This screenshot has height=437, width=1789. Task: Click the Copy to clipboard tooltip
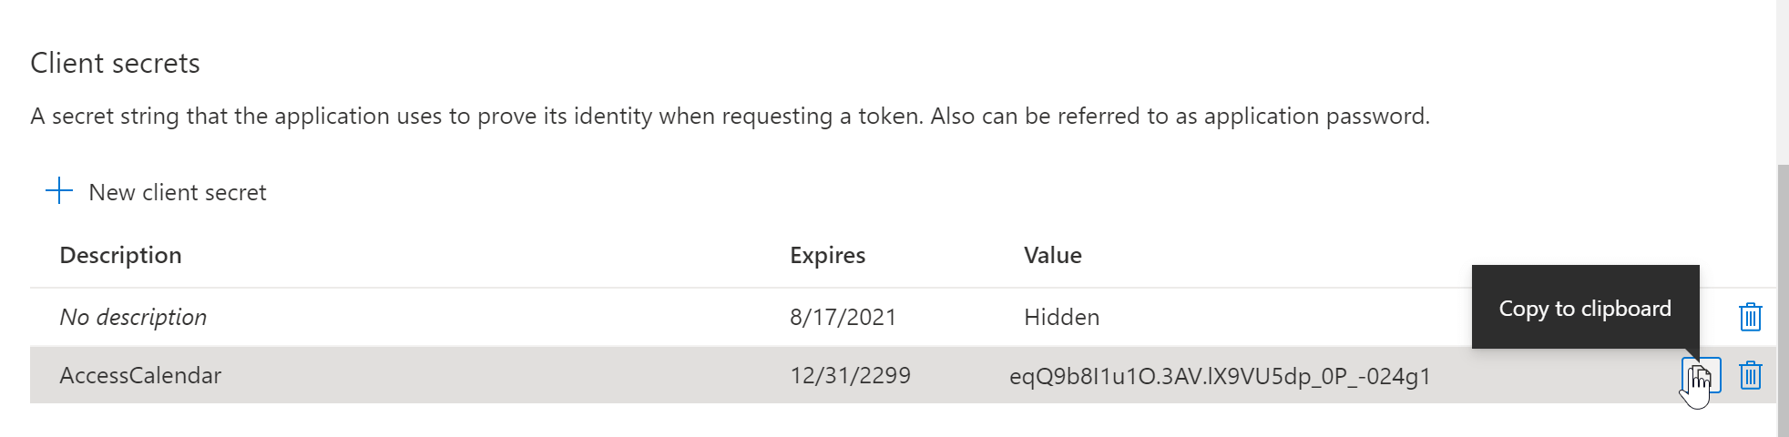tap(1585, 309)
